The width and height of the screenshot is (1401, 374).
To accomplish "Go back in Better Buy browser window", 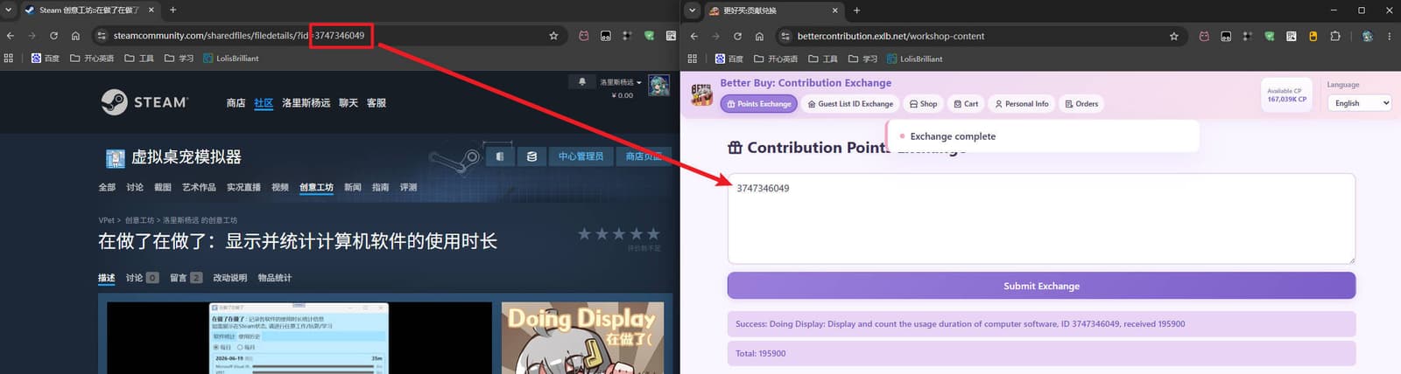I will click(694, 36).
